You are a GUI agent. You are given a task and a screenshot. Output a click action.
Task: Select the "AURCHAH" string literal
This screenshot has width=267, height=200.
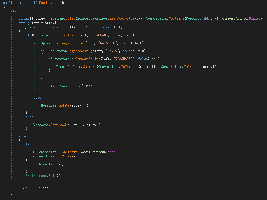click(x=100, y=35)
